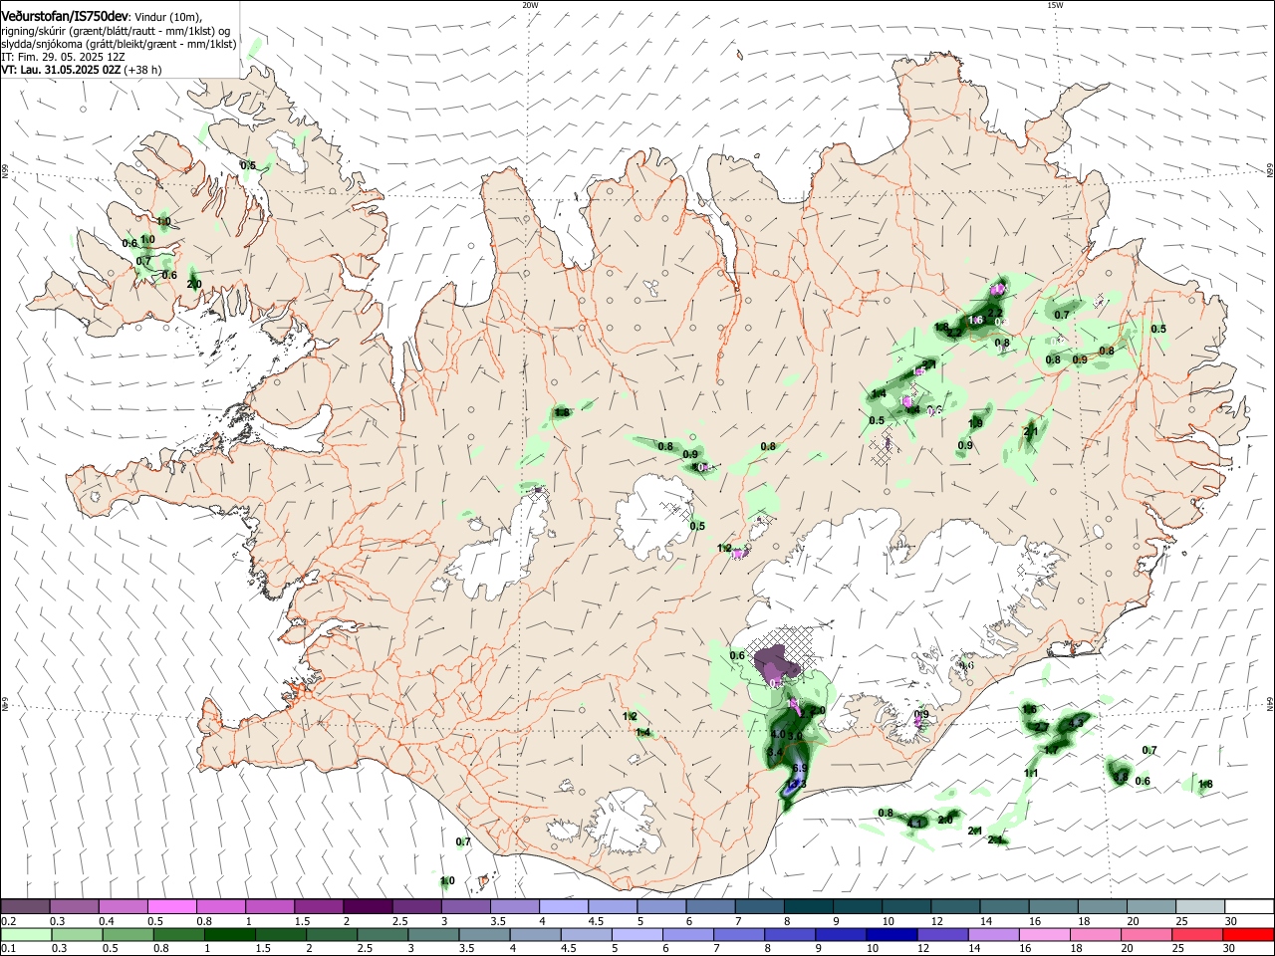Select pale grey snow swatch between 25 and 30

click(x=1200, y=906)
